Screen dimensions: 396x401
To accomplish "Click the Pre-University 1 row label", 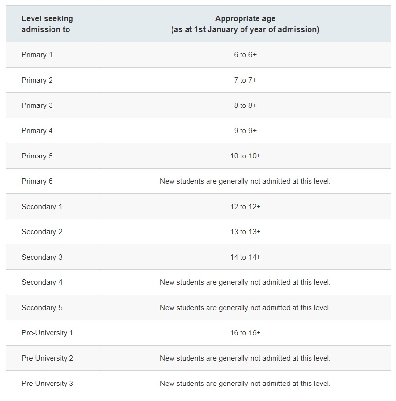I will pyautogui.click(x=47, y=333).
